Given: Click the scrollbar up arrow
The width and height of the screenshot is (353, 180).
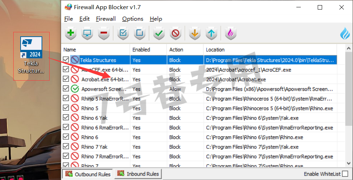Looking at the screenshot, I should pyautogui.click(x=349, y=48).
